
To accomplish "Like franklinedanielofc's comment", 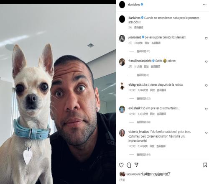I will click(x=206, y=62).
